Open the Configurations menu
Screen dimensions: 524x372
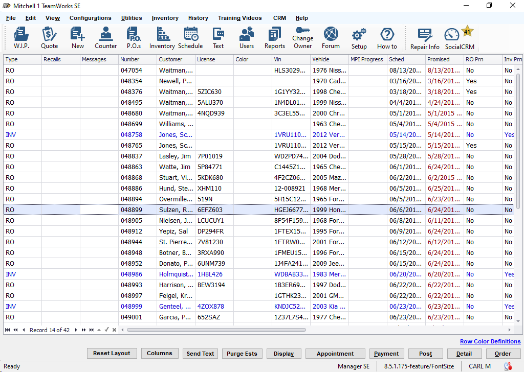coord(90,18)
